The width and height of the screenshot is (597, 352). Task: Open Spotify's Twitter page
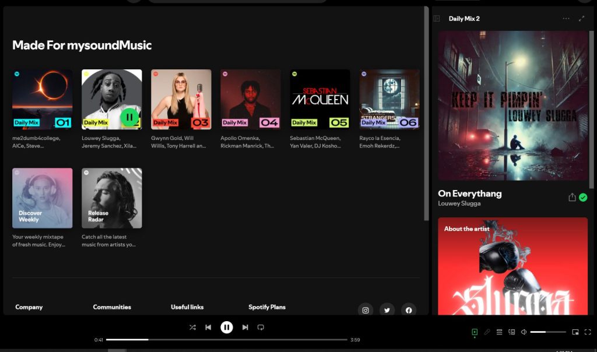click(x=387, y=310)
